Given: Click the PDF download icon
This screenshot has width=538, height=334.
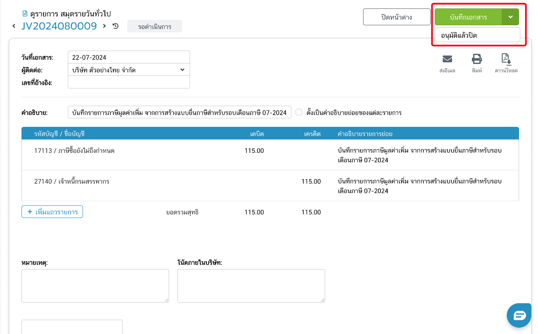Looking at the screenshot, I should (x=506, y=59).
